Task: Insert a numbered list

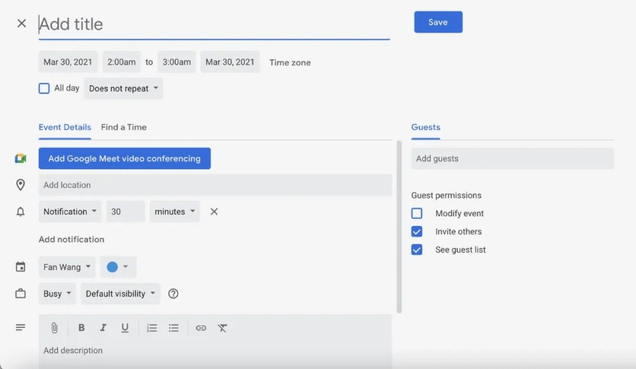Action: click(152, 328)
